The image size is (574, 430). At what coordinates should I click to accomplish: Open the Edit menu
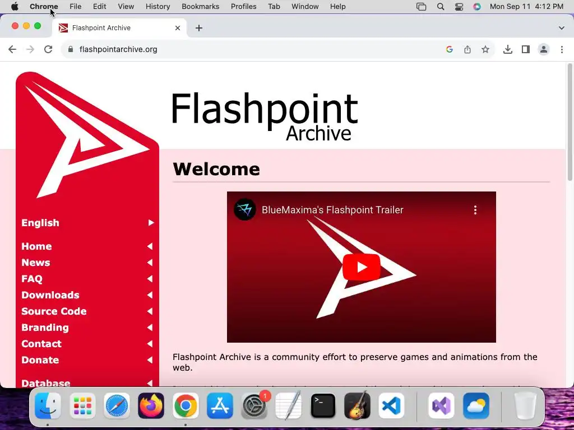click(99, 7)
